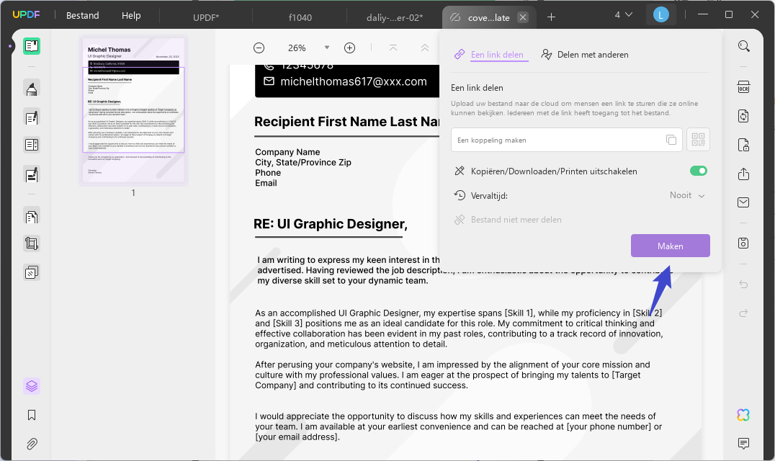775x461 pixels.
Task: Click the Save as other icon
Action: [x=743, y=243]
